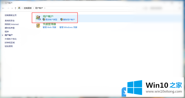Click shield icon beside 更改帐户类型
The height and width of the screenshot is (98, 185).
[x=44, y=20]
